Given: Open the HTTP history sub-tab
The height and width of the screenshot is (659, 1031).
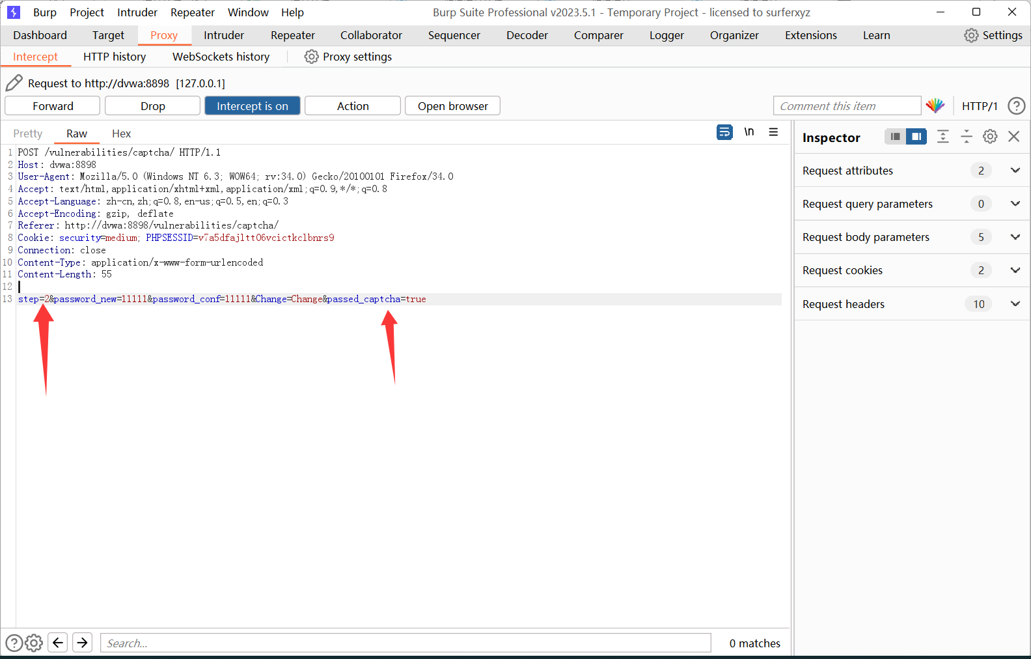Looking at the screenshot, I should pyautogui.click(x=115, y=57).
